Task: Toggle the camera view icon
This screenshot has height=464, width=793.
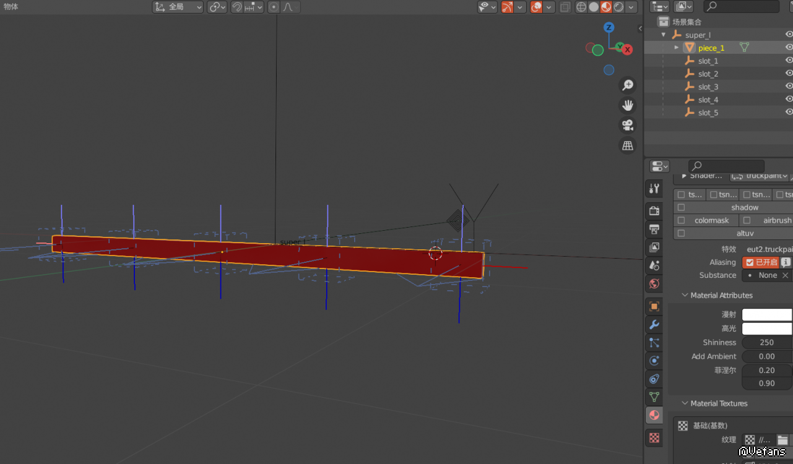Action: click(628, 126)
